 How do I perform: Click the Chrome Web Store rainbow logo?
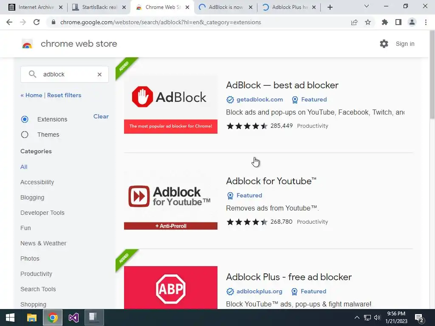(x=27, y=44)
